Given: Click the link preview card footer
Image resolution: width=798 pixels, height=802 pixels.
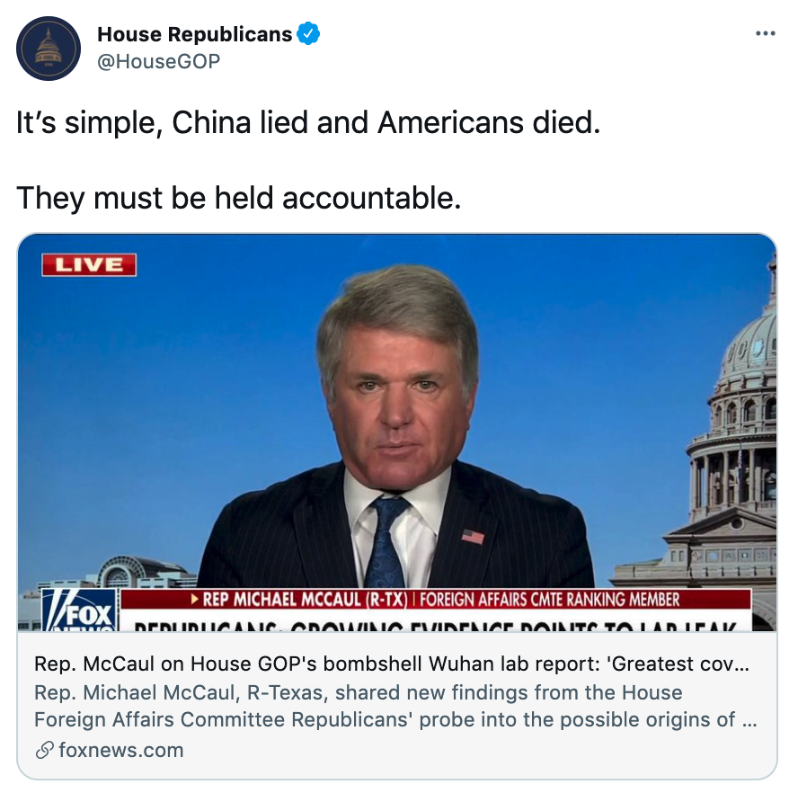Looking at the screenshot, I should [x=397, y=706].
